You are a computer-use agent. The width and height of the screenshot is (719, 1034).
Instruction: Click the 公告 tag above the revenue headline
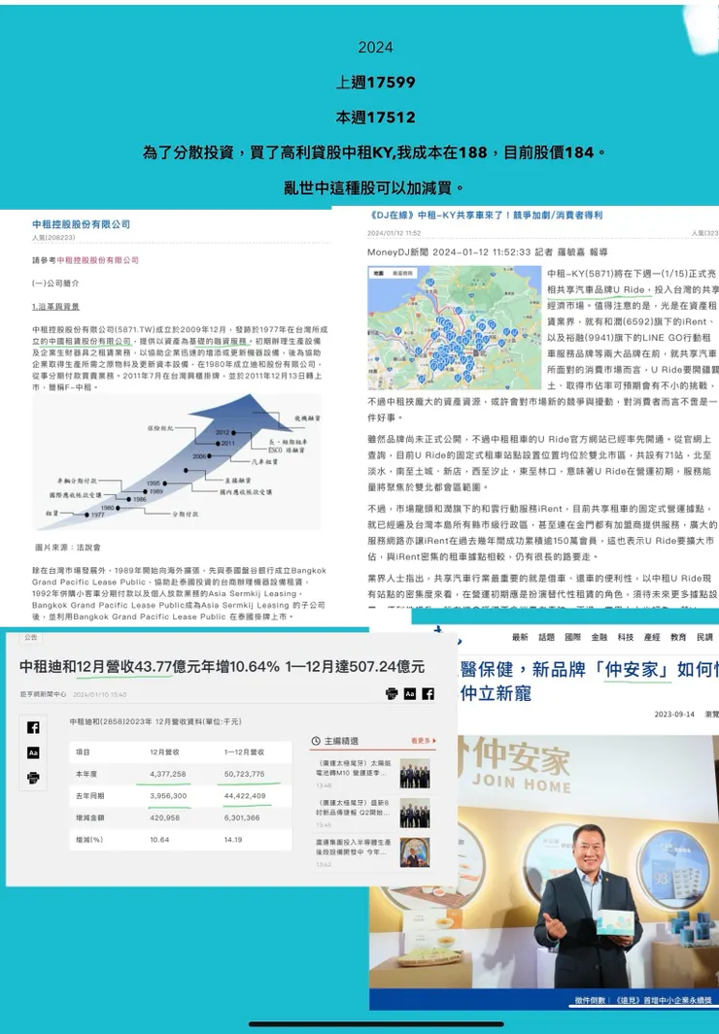click(30, 638)
